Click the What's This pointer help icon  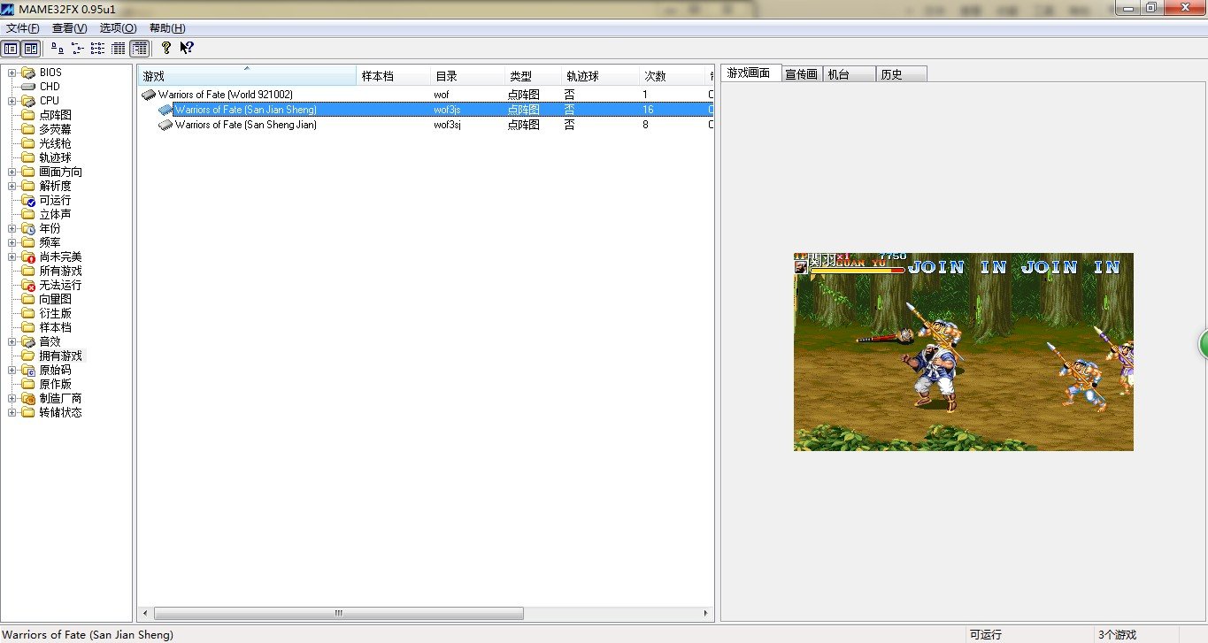tap(186, 49)
